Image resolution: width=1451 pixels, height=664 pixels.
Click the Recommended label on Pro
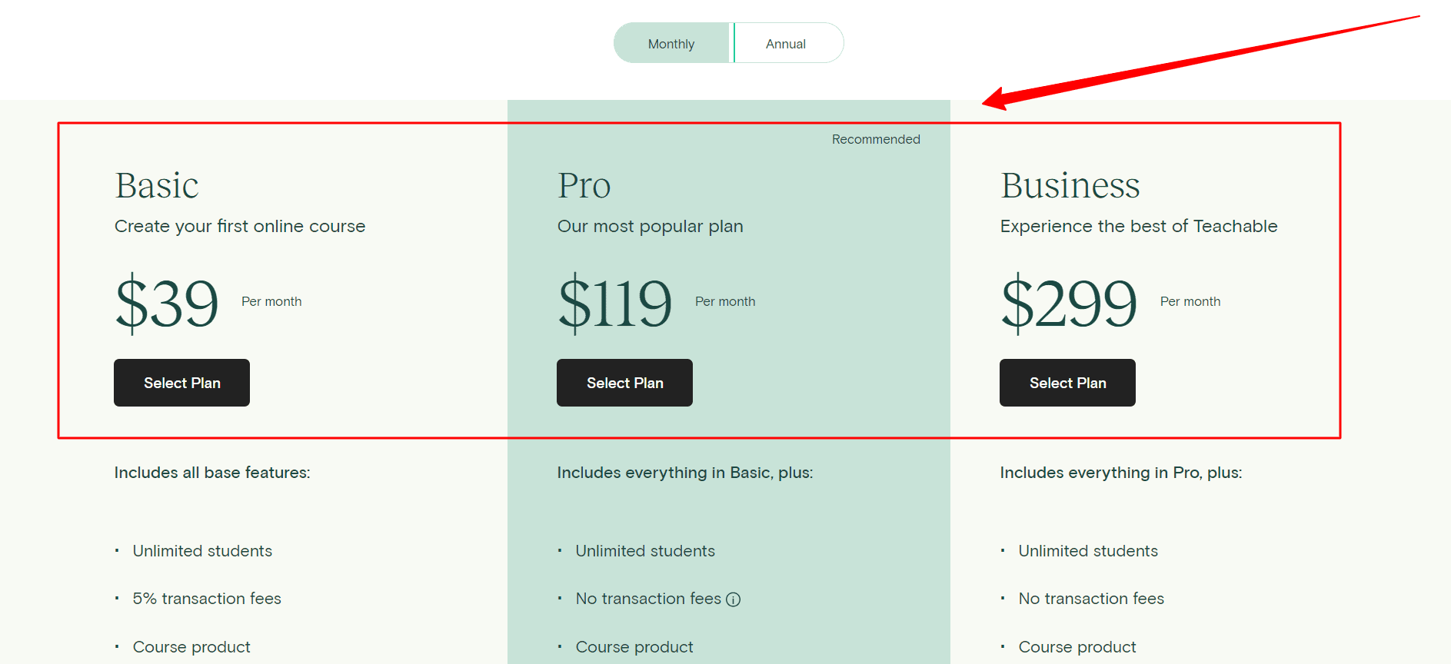876,139
